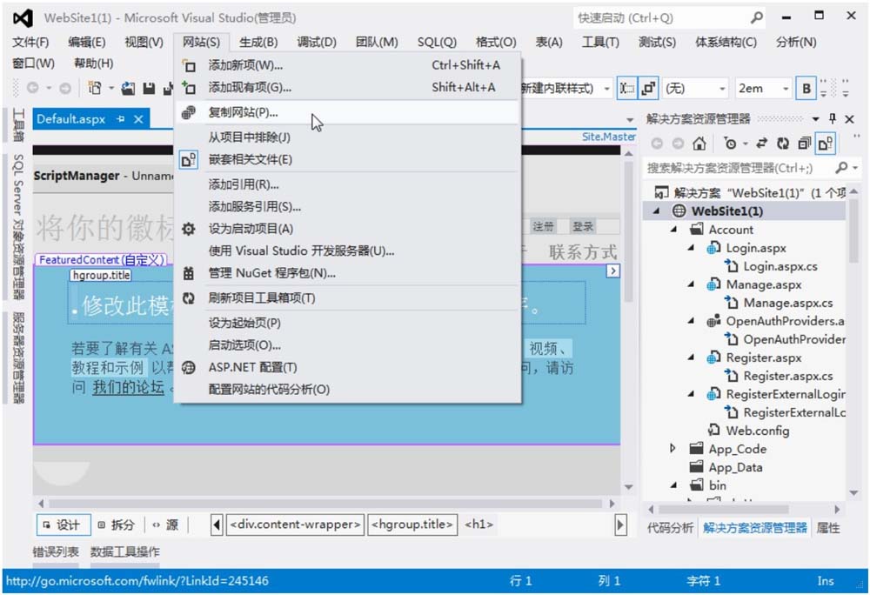
Task: Click the Solution Explorer search field
Action: (740, 168)
